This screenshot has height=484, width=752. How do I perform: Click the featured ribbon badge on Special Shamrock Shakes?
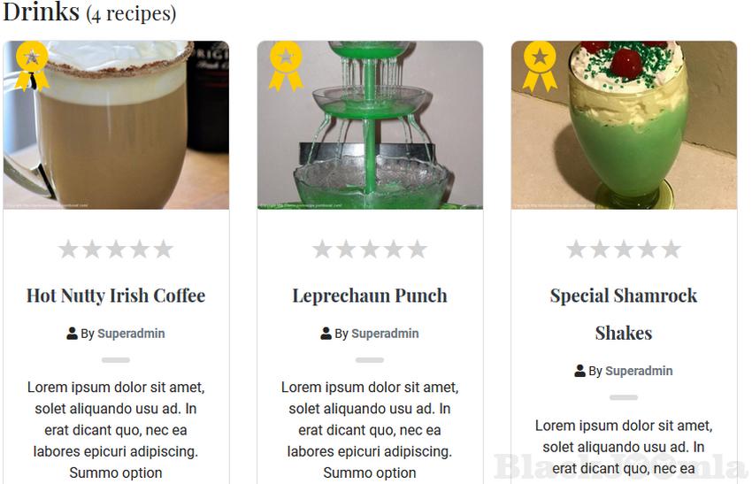tap(540, 66)
